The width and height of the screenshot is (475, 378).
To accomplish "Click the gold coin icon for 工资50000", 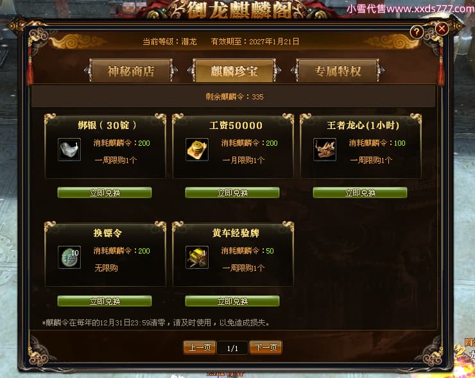I will [x=197, y=150].
